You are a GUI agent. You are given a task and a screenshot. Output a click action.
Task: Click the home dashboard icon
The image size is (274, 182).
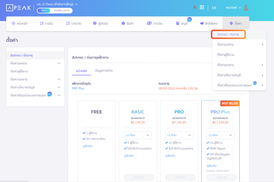[13, 23]
